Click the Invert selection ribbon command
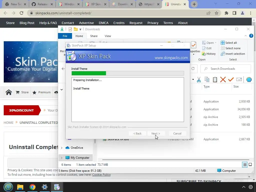The width and height of the screenshot is (256, 192). (233, 54)
